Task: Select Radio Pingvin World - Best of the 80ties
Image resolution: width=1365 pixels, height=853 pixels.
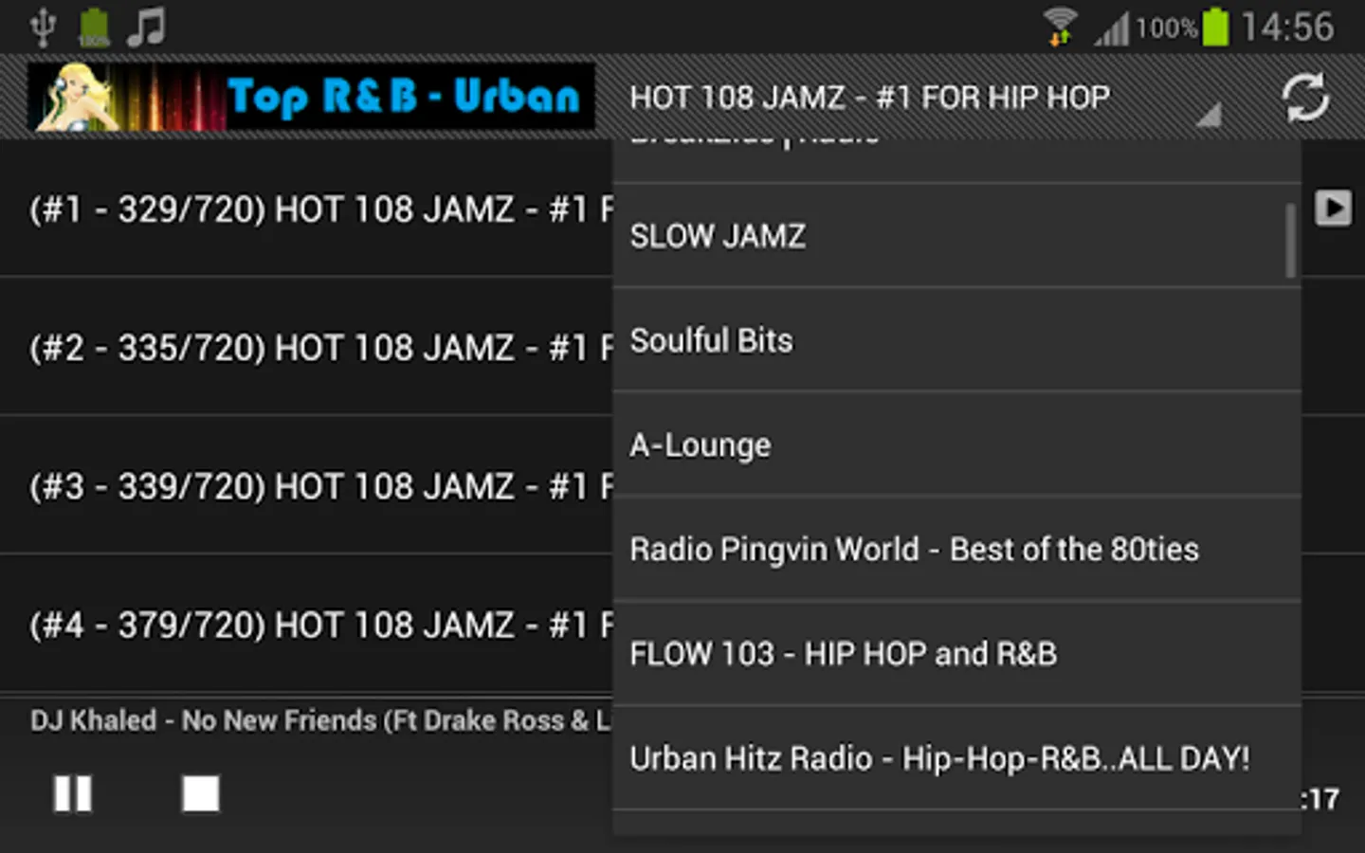Action: (x=956, y=549)
